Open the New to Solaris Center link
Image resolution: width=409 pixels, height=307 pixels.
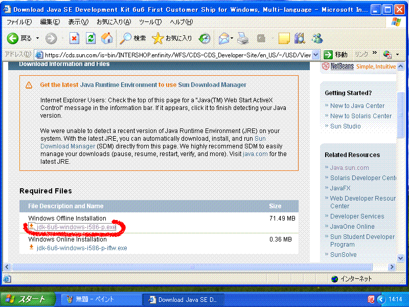point(361,116)
